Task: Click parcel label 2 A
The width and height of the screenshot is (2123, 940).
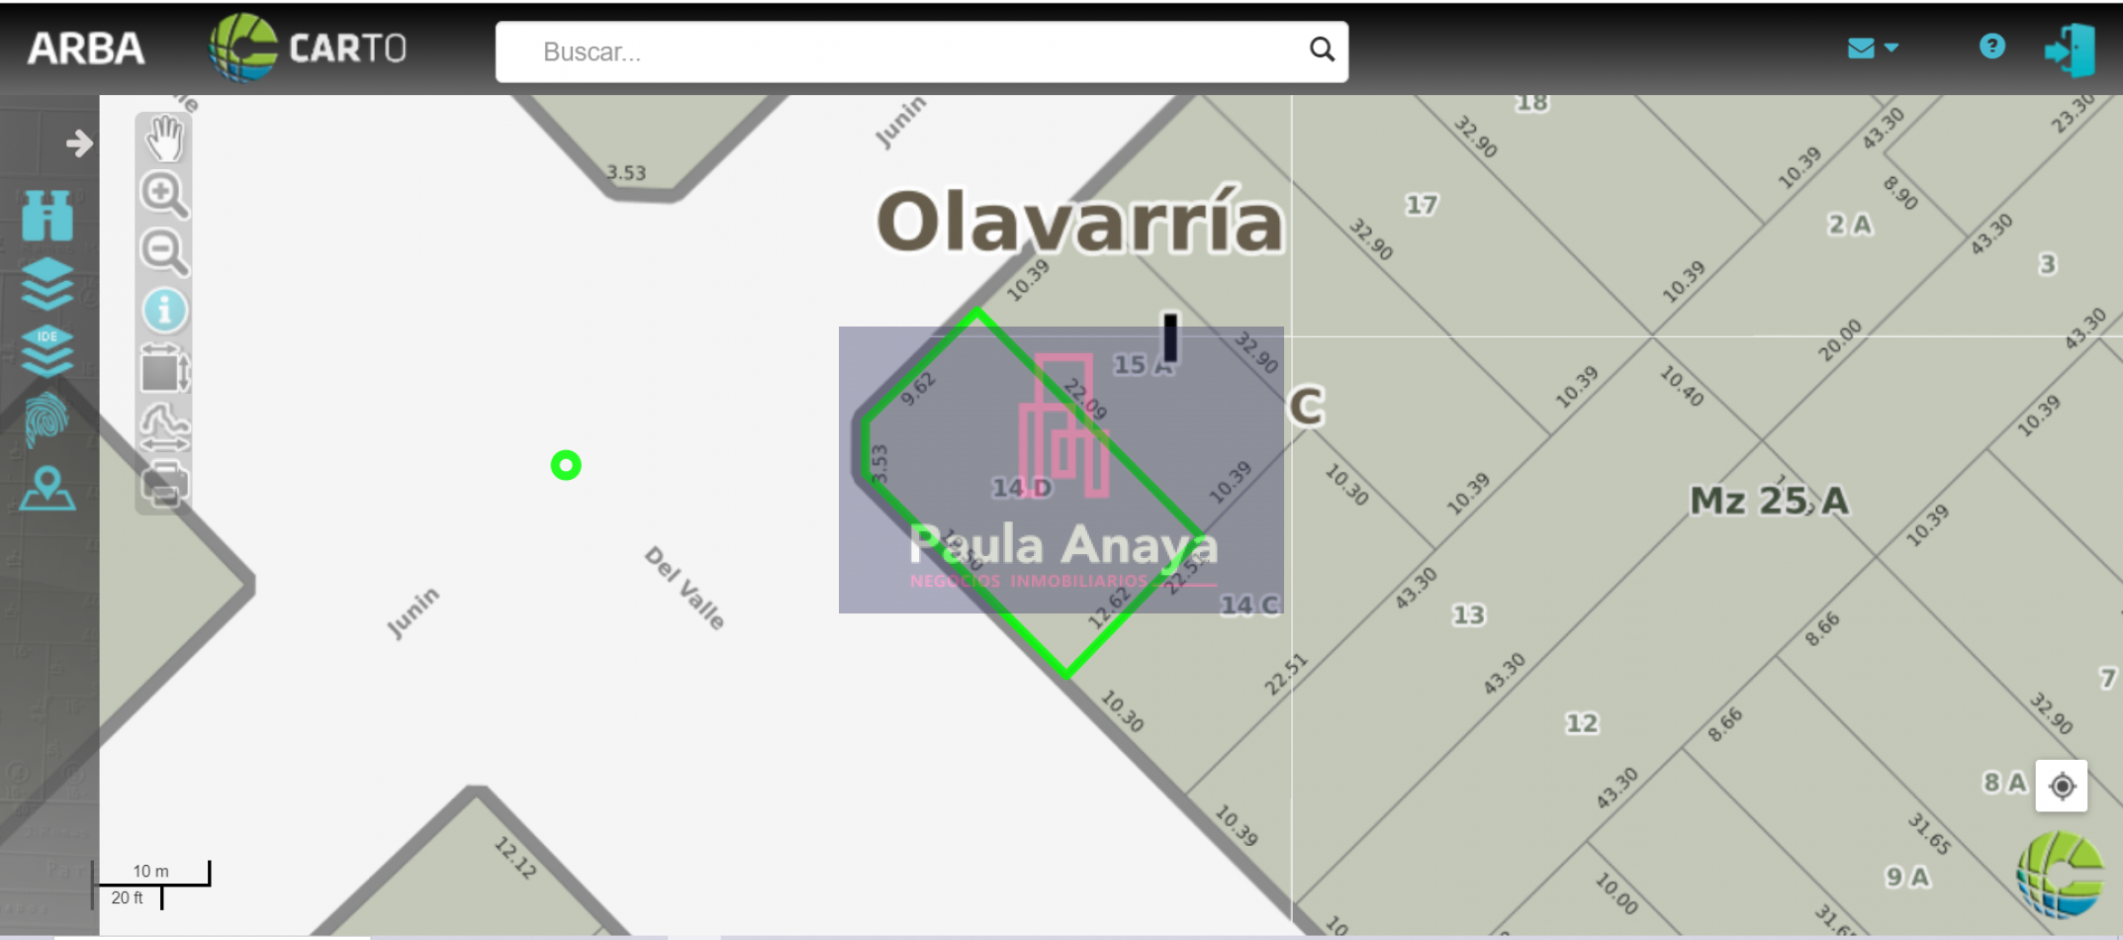Action: click(1850, 225)
